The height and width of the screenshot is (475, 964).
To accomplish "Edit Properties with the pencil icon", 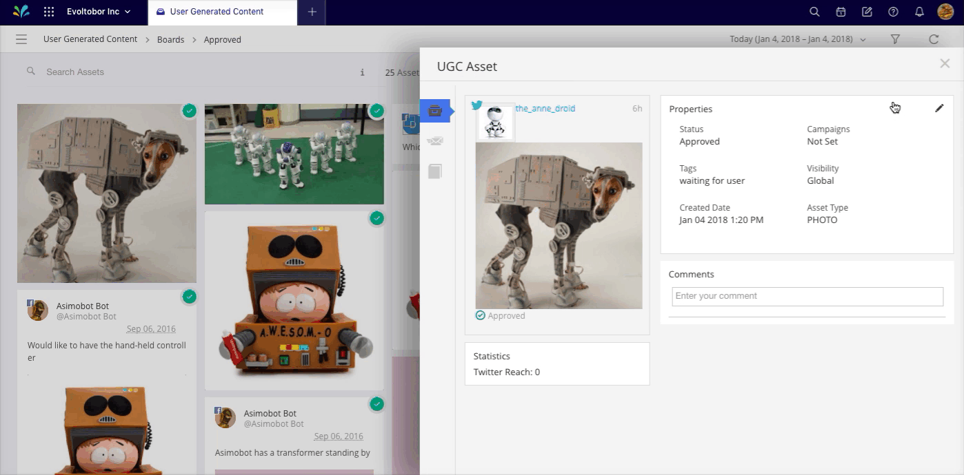I will [x=939, y=108].
